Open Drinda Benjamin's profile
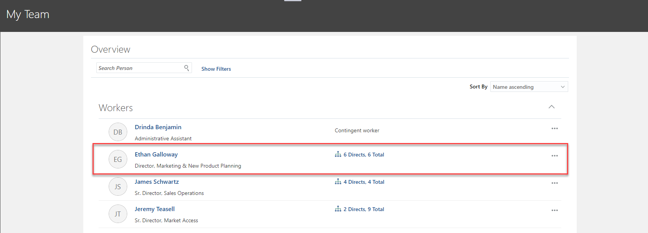The width and height of the screenshot is (648, 233). tap(158, 127)
